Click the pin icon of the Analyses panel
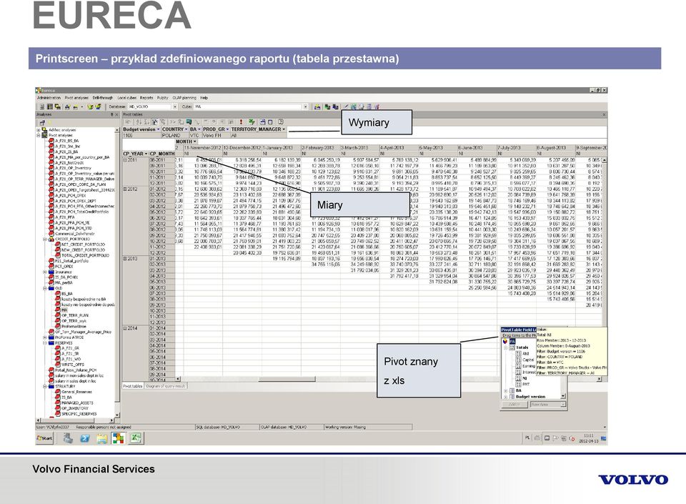686x504 pixels. pyautogui.click(x=111, y=114)
